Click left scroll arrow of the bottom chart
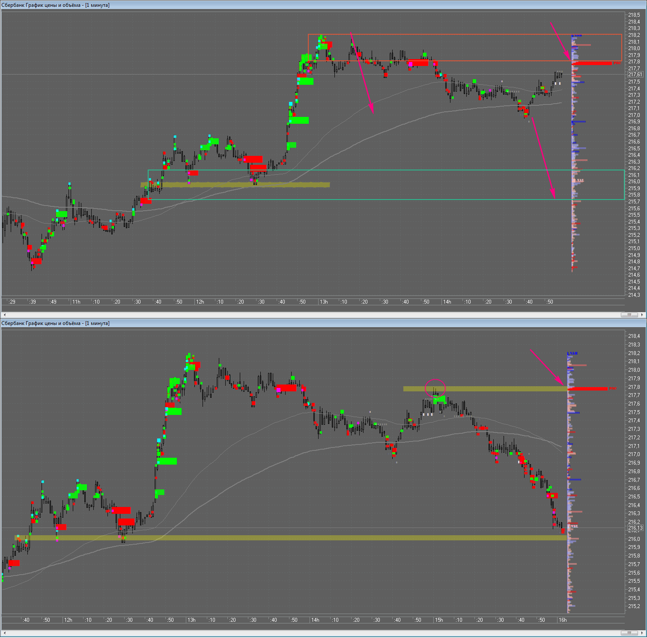This screenshot has height=638, width=647. 5,633
